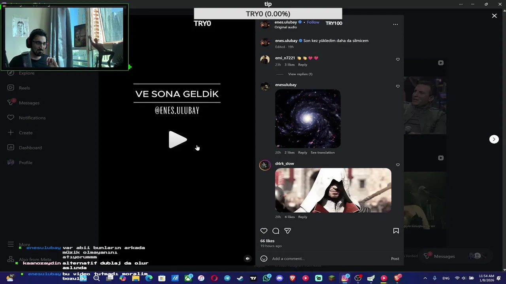The height and width of the screenshot is (284, 506).
Task: Click the Post comment button
Action: tap(395, 259)
